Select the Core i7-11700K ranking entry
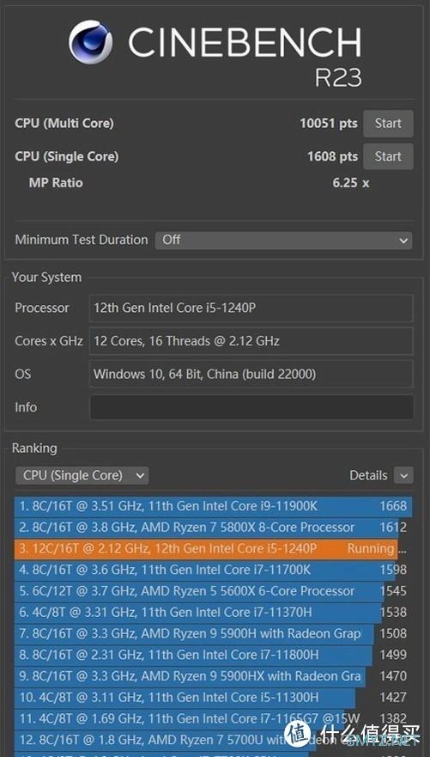The width and height of the screenshot is (430, 757). pos(213,571)
